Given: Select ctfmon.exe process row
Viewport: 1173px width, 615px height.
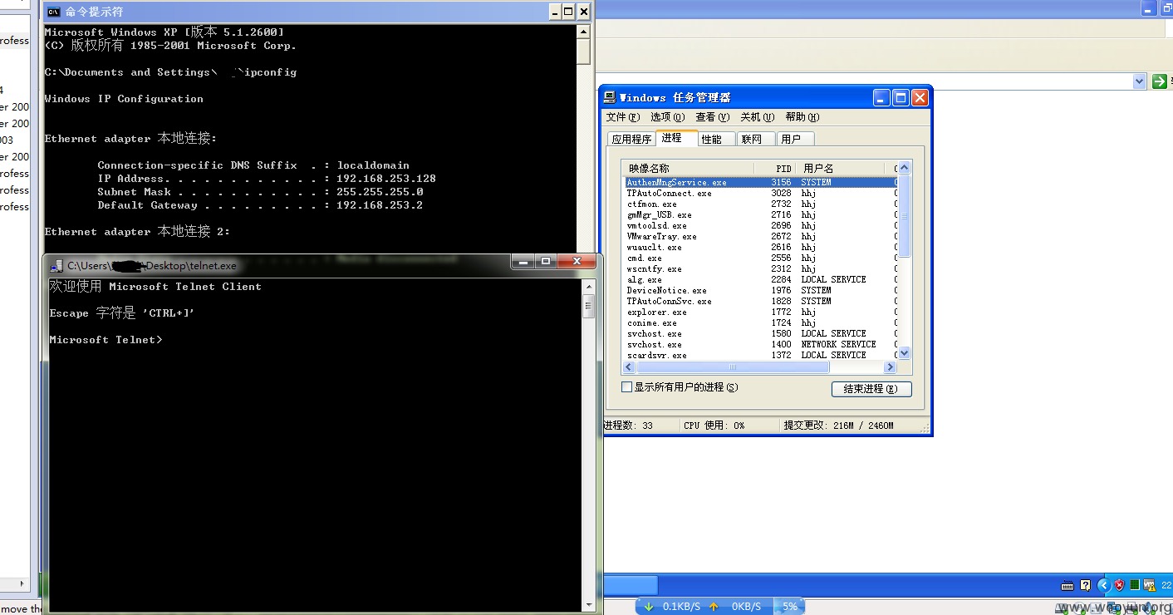Looking at the screenshot, I should (760, 204).
